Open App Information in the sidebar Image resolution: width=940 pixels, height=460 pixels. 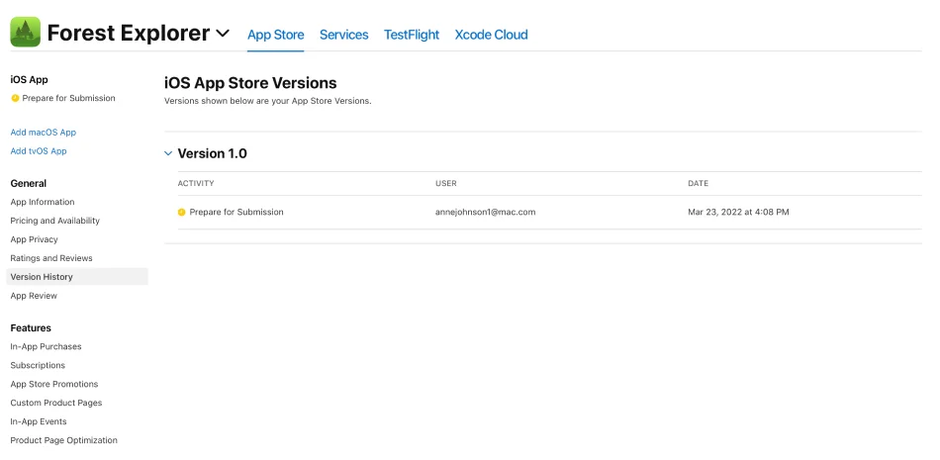[x=43, y=202]
